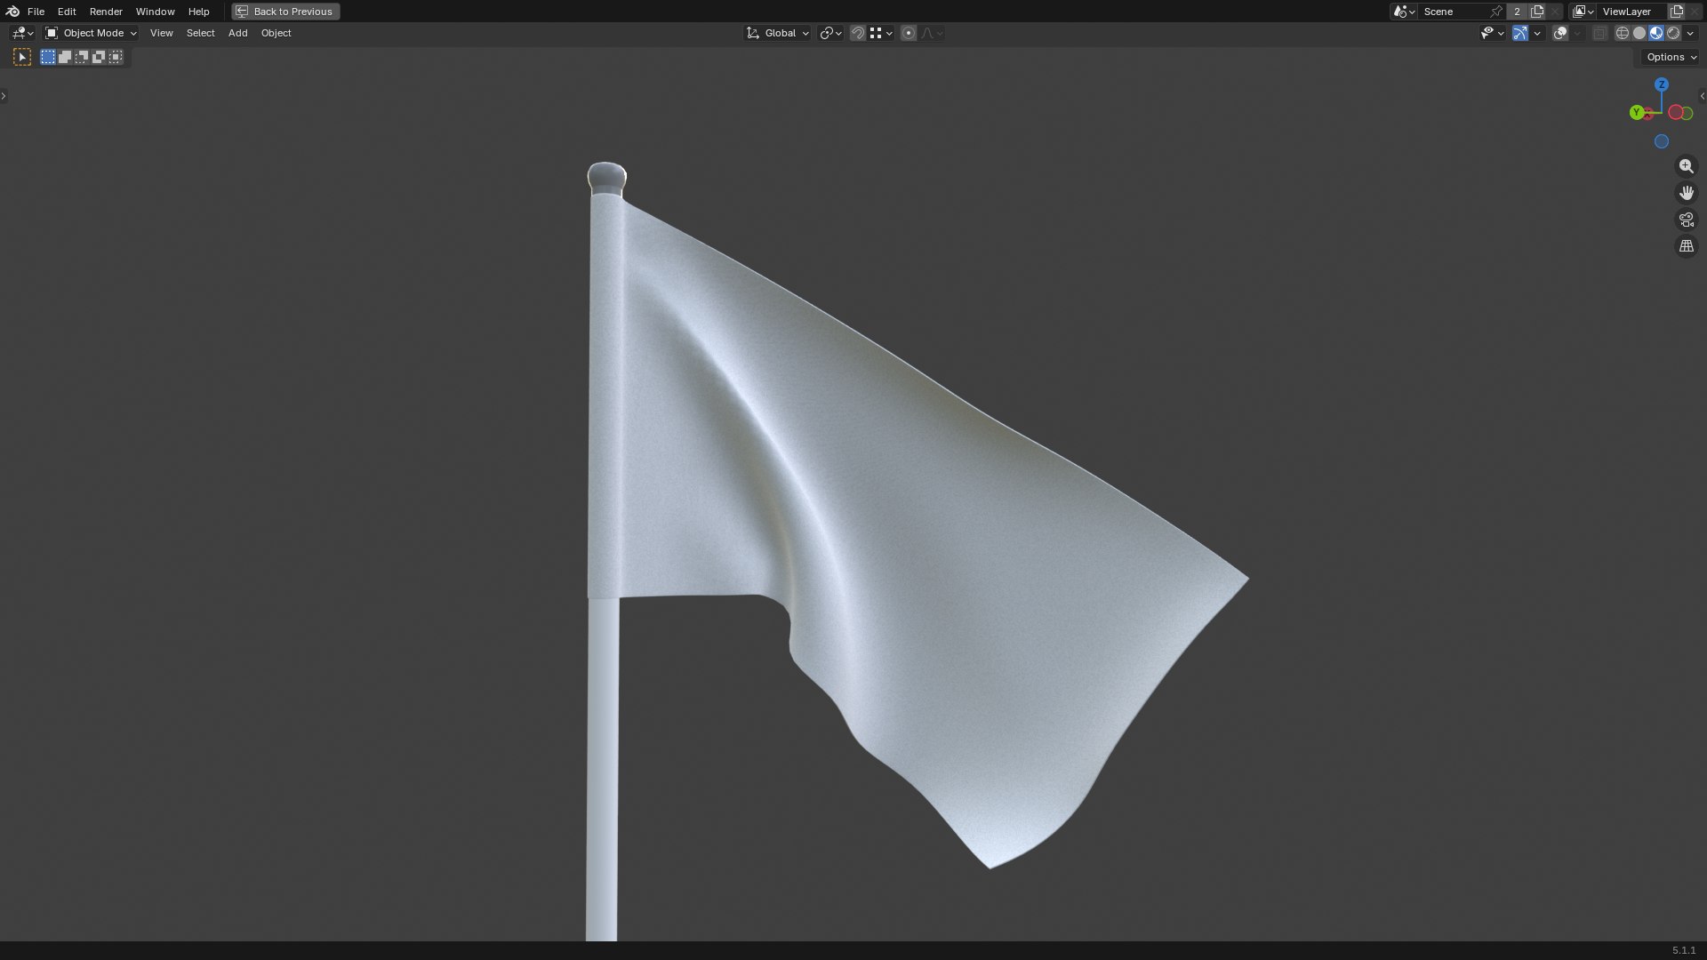Image resolution: width=1707 pixels, height=960 pixels.
Task: Open the viewport Object menu
Action: 276,33
